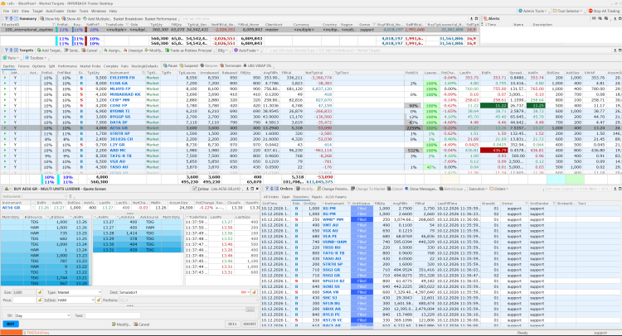Open the Dest dropdown showing Simulator1
The image size is (622, 336).
[x=185, y=292]
